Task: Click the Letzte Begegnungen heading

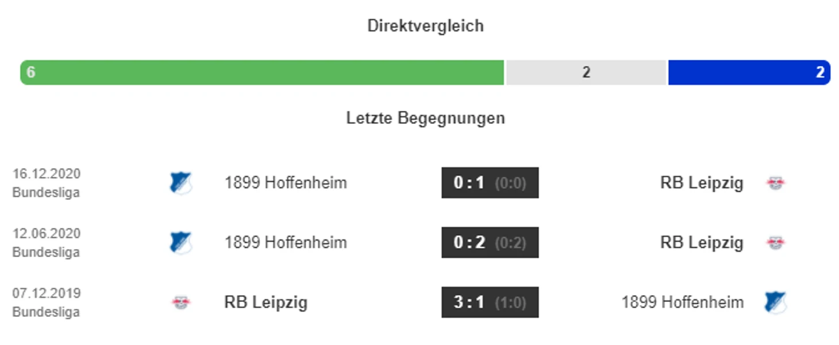Action: [426, 118]
